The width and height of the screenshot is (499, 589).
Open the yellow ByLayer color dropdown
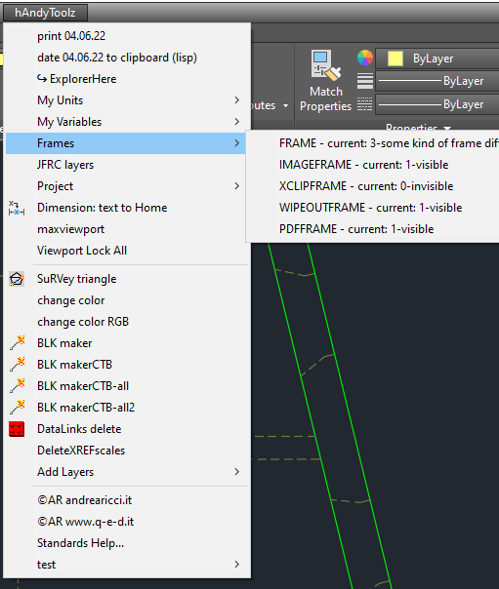pyautogui.click(x=437, y=59)
